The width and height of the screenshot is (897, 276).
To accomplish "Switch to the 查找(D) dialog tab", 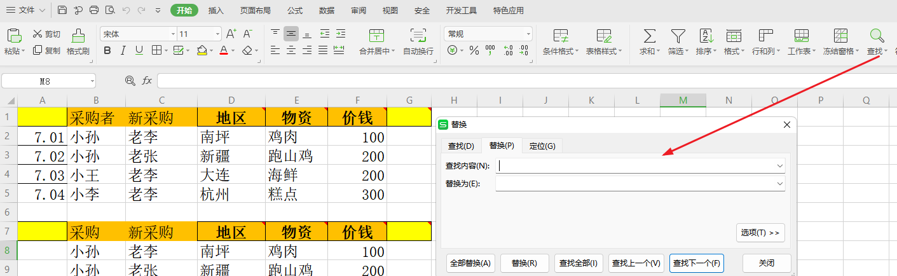I will tap(462, 146).
